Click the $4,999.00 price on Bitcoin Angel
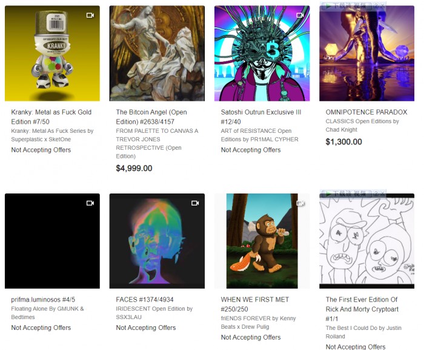The width and height of the screenshot is (424, 350). pos(134,168)
